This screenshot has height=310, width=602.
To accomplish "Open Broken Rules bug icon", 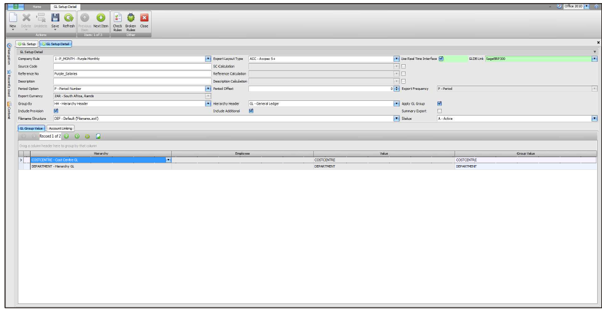I will pos(130,17).
